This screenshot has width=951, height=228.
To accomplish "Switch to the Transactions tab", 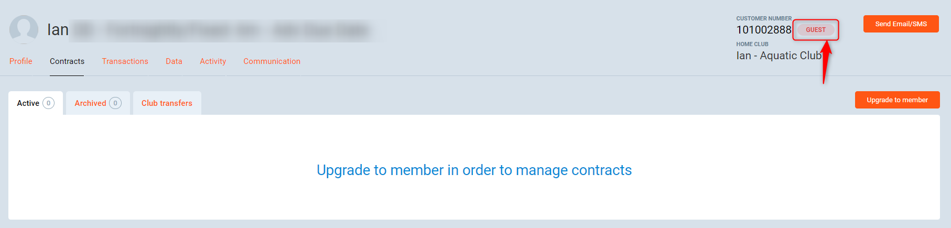I will pos(125,61).
